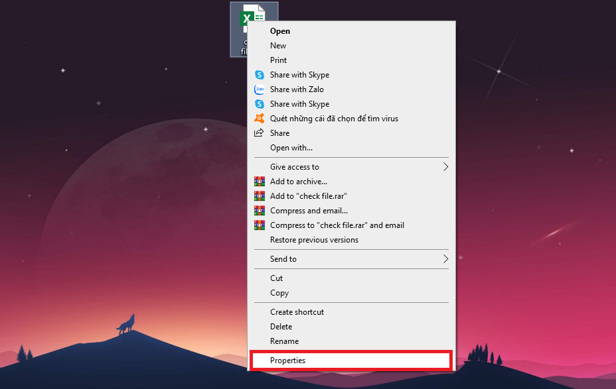Expand the Send to submenu arrow
This screenshot has width=616, height=389.
[x=445, y=259]
